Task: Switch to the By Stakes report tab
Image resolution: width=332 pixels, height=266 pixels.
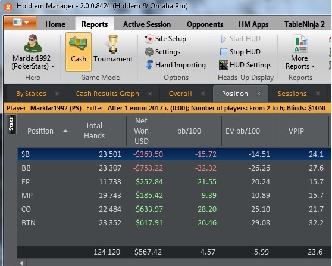Action: (31, 94)
